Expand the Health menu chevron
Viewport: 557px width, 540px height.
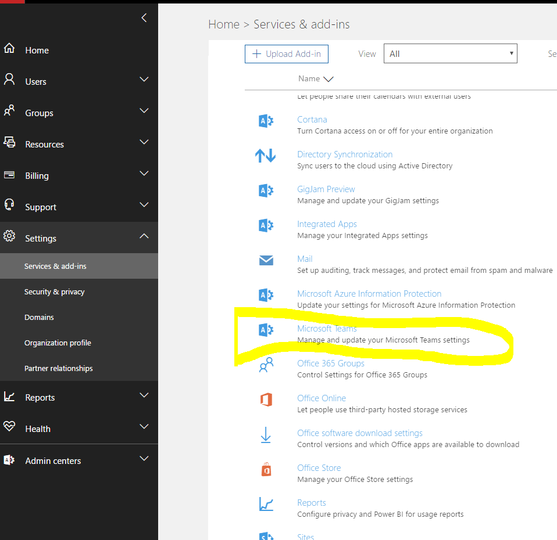click(144, 426)
